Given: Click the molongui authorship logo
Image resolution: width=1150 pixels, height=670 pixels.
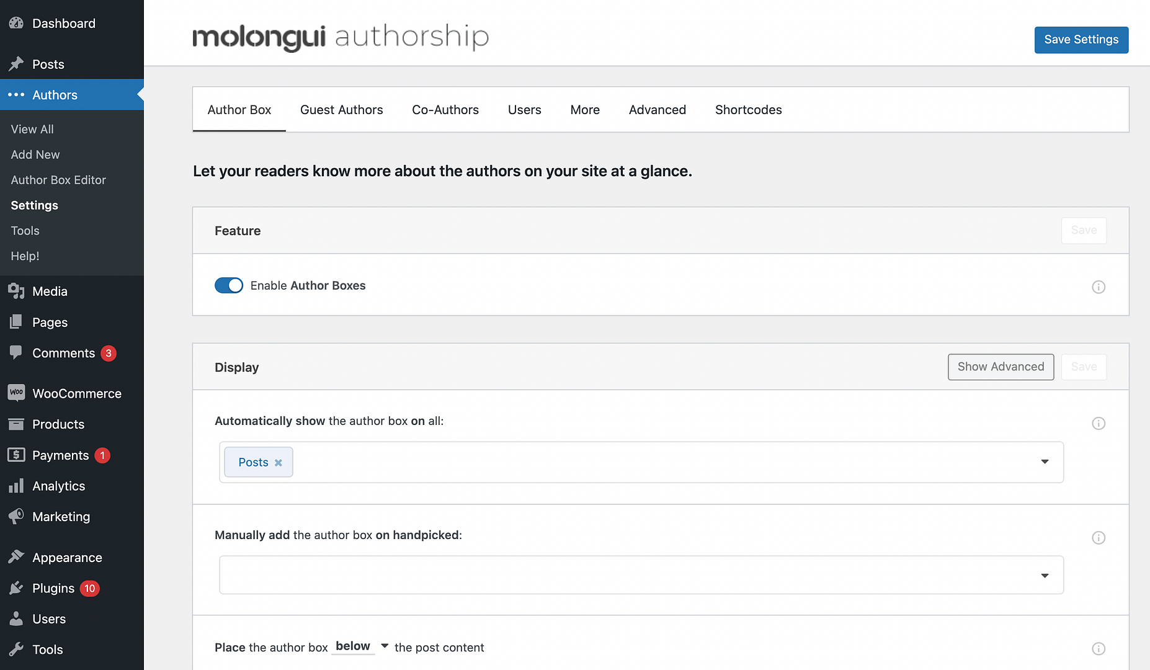Looking at the screenshot, I should (341, 37).
